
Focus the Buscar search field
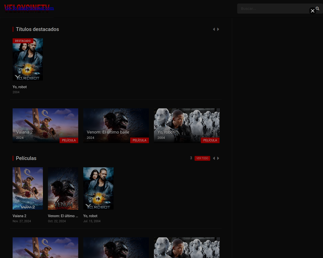[x=275, y=9]
